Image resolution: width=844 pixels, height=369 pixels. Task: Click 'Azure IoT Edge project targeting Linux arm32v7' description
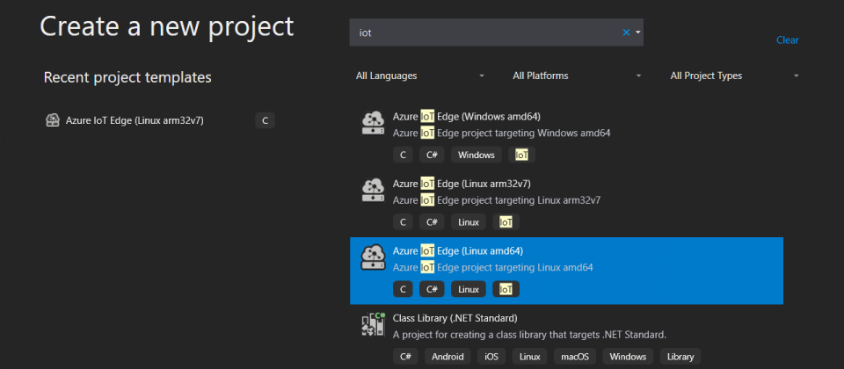[x=497, y=200]
